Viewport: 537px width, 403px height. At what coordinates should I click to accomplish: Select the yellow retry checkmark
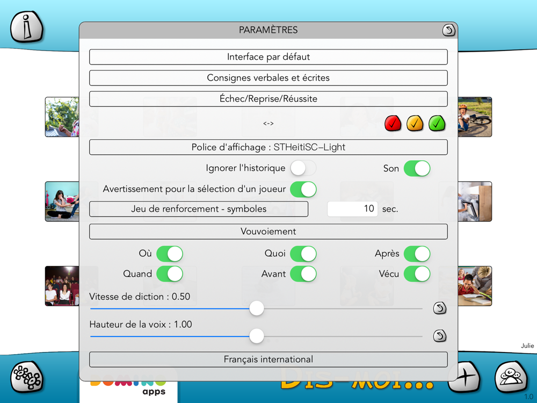coord(415,124)
